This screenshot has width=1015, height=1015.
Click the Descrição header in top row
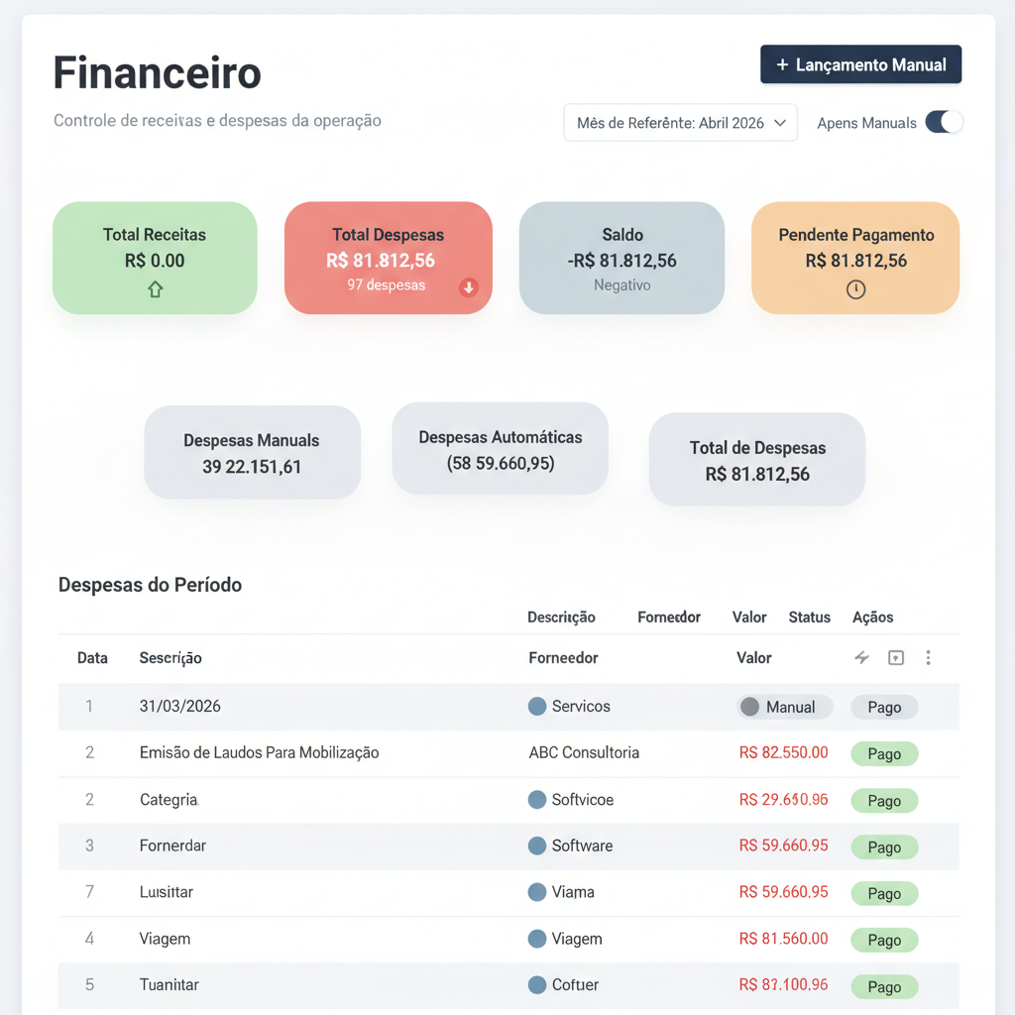tap(561, 617)
